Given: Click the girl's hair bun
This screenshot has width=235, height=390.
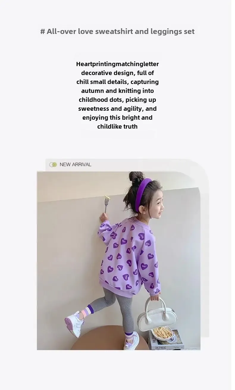Looking at the screenshot, I should click(136, 178).
